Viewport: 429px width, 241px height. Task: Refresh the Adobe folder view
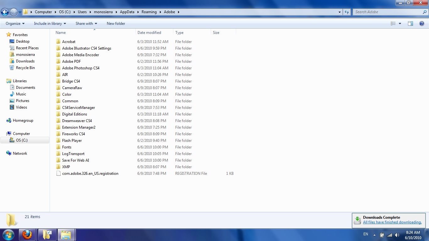pyautogui.click(x=347, y=12)
